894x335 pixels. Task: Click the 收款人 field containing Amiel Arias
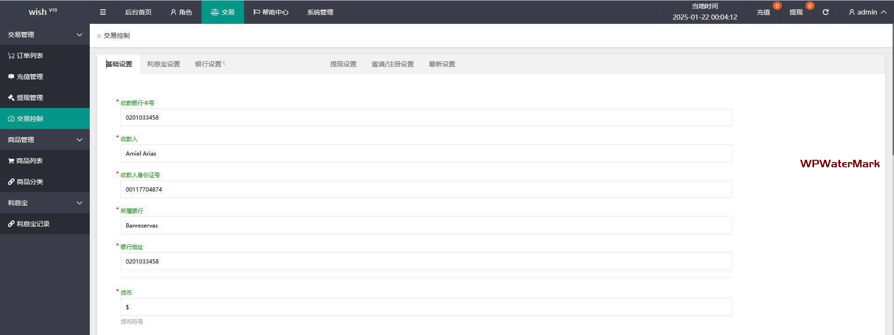click(x=425, y=153)
